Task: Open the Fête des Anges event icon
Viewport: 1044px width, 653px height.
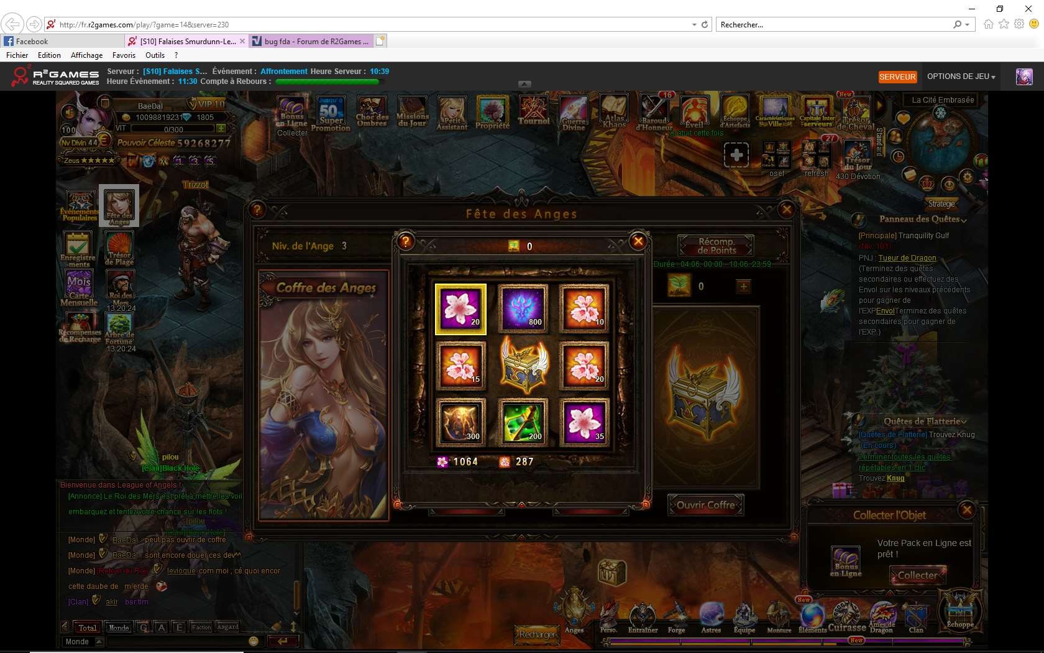Action: click(119, 206)
